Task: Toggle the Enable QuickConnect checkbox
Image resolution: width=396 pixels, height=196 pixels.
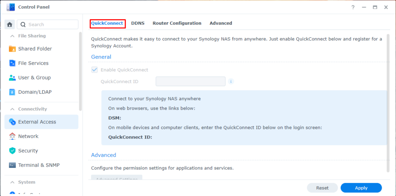Action: click(x=94, y=70)
